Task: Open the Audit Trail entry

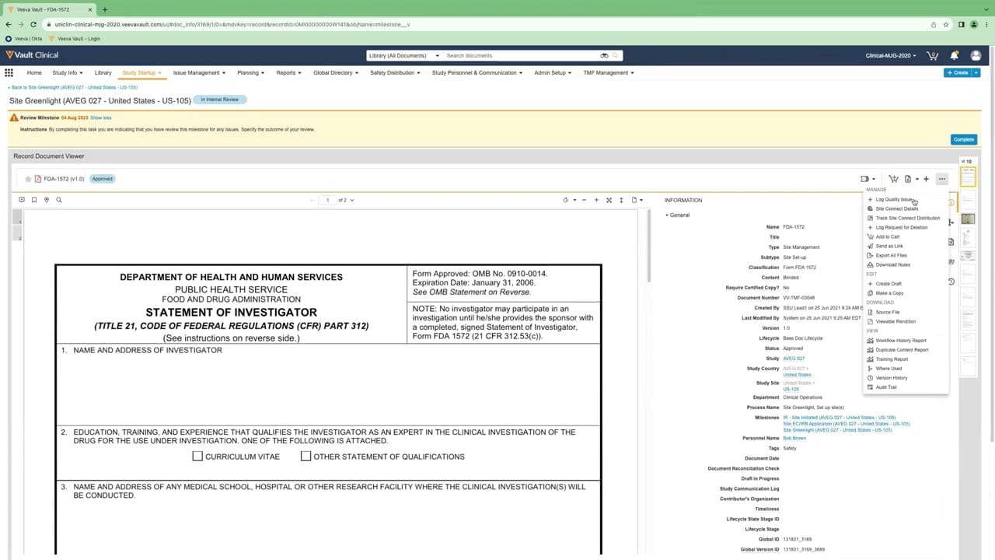Action: click(x=886, y=387)
